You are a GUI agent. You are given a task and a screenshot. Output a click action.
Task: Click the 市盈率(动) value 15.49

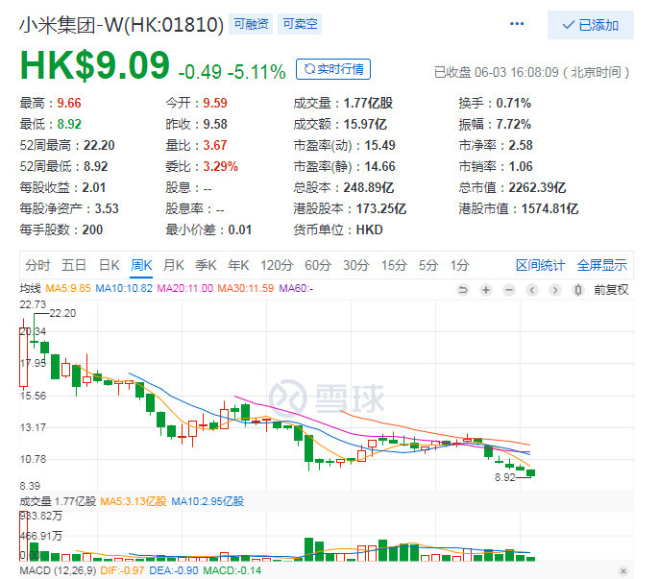point(380,145)
